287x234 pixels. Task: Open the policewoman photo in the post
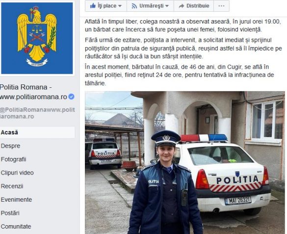click(185, 163)
